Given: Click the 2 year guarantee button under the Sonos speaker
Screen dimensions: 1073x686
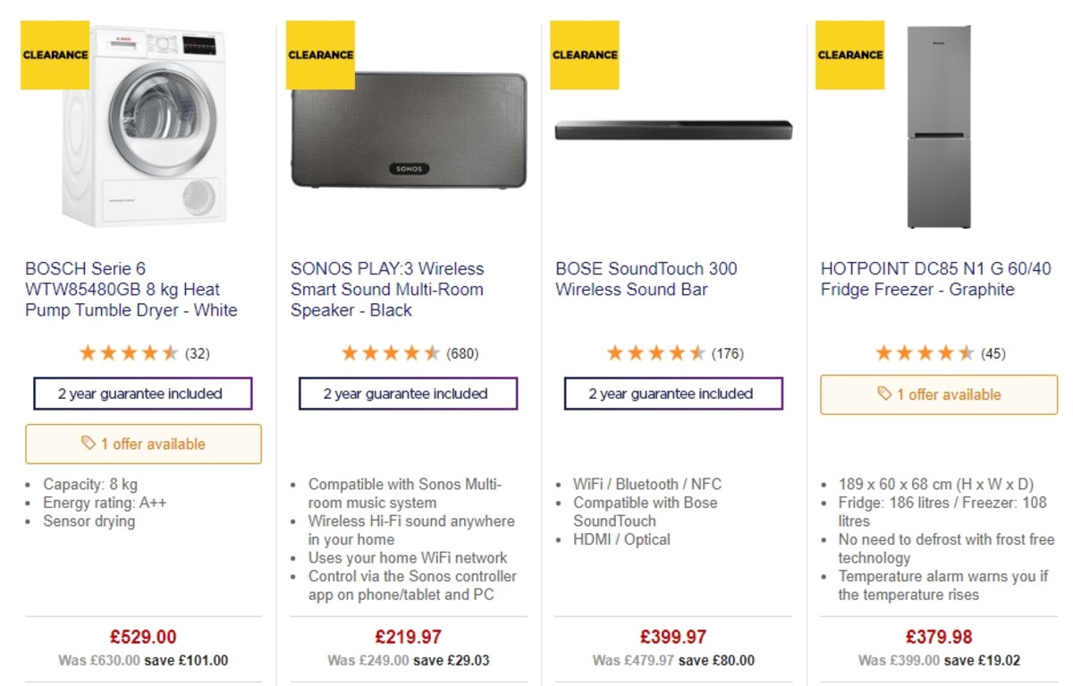Looking at the screenshot, I should tap(408, 394).
